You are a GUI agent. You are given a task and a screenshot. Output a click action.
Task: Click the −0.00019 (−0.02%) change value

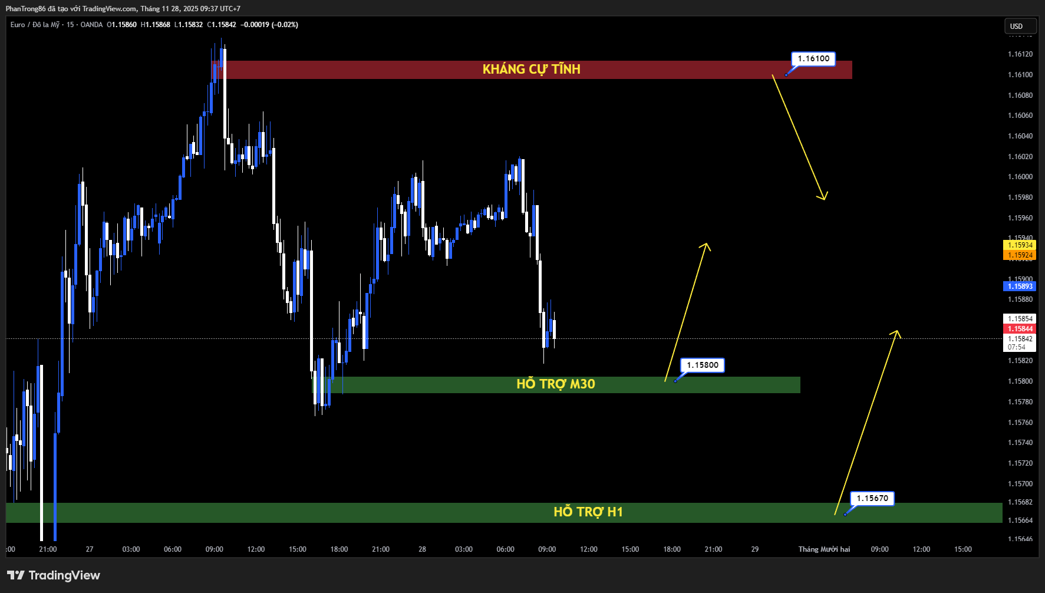269,25
